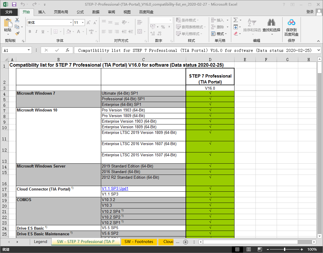This screenshot has width=323, height=253.
Task: Switch to Page Break Preview view
Action: coord(259,249)
